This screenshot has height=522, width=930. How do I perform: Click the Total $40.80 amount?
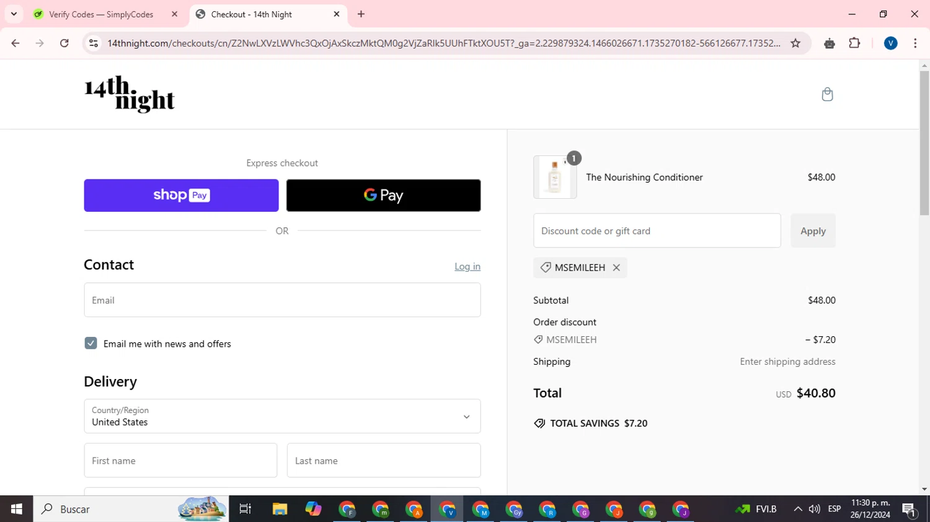tap(816, 393)
